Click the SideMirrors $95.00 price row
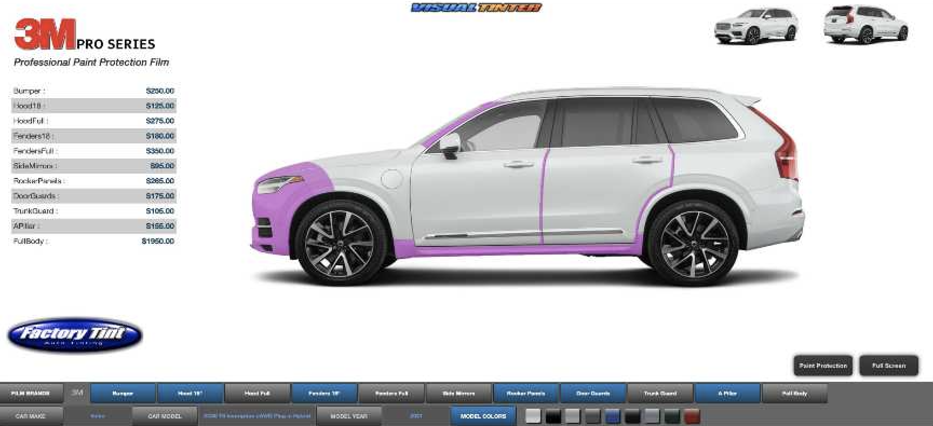 [93, 166]
